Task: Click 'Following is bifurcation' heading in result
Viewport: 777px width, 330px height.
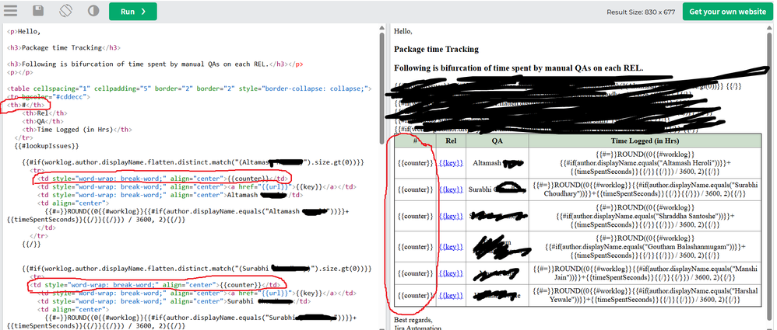Action: (519, 68)
